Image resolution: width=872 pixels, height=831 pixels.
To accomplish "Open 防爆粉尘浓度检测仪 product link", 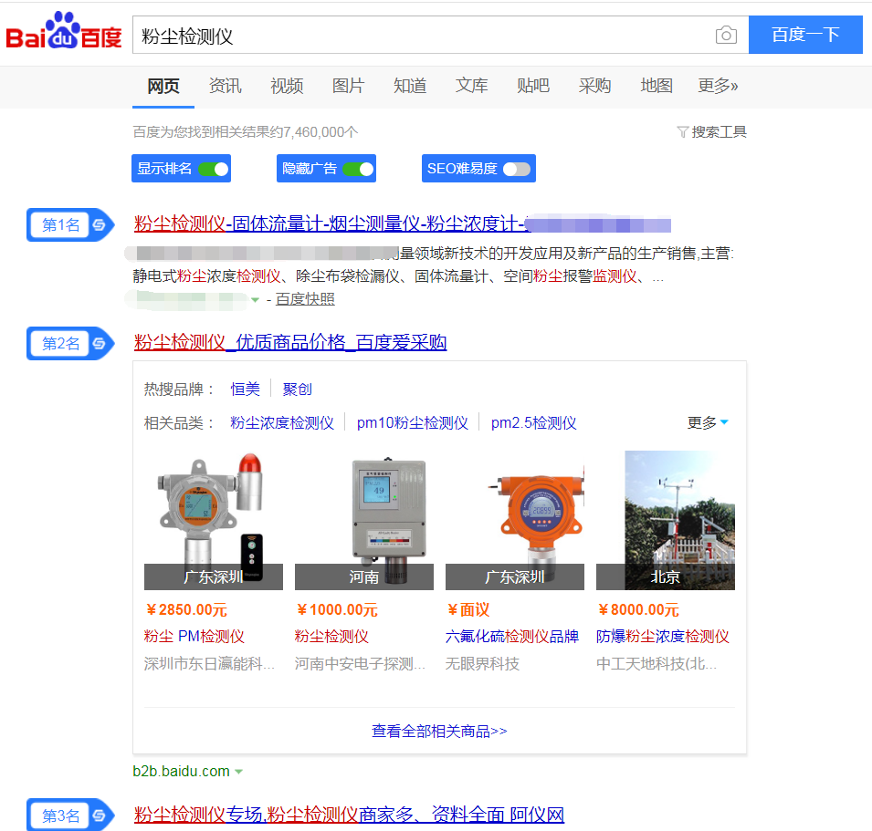I will point(662,636).
